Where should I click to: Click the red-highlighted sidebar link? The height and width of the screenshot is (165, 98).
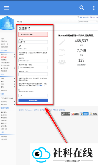tap(4, 57)
